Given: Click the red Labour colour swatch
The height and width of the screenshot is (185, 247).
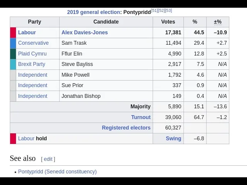Looking at the screenshot, I should point(13,32).
